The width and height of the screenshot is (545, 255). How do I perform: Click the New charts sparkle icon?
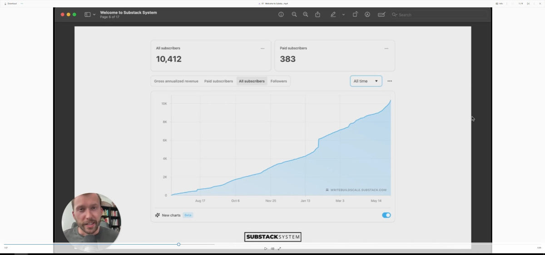pyautogui.click(x=158, y=215)
